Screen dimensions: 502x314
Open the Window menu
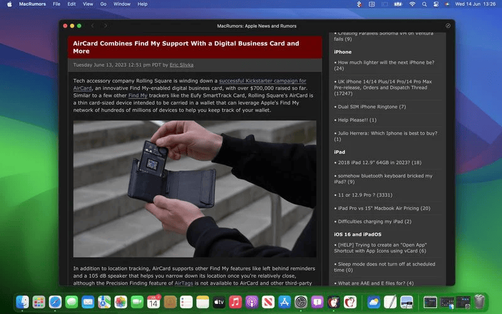click(122, 4)
